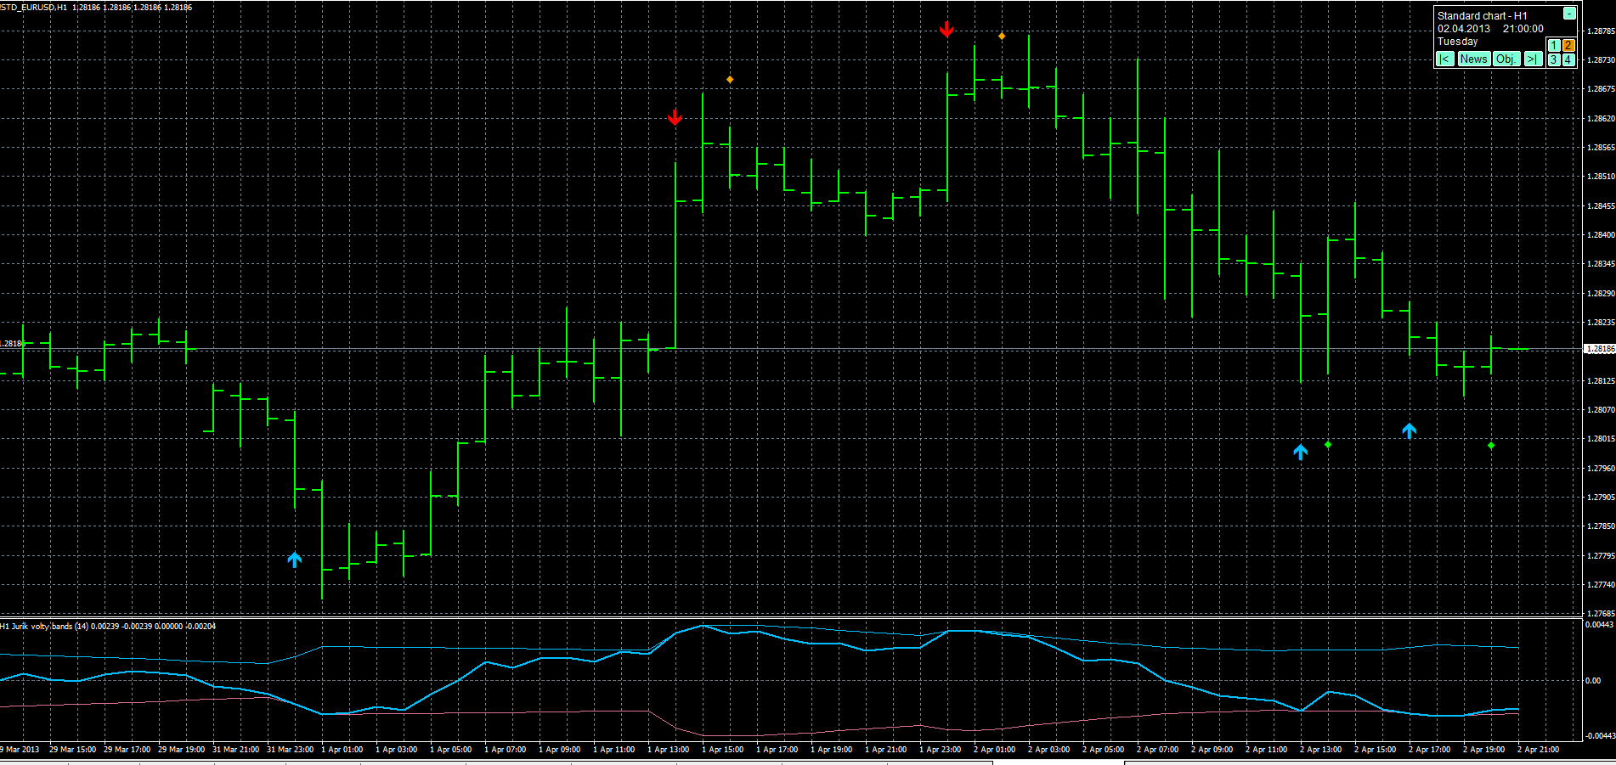This screenshot has width=1616, height=765.
Task: Click the STD_EURUSD,H1 chart title text
Action: [34, 8]
